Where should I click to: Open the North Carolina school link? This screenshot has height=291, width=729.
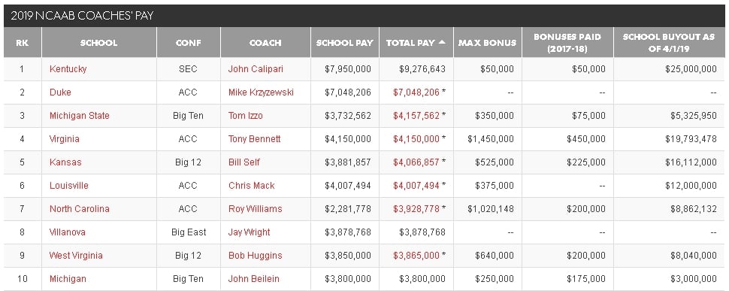(x=80, y=209)
